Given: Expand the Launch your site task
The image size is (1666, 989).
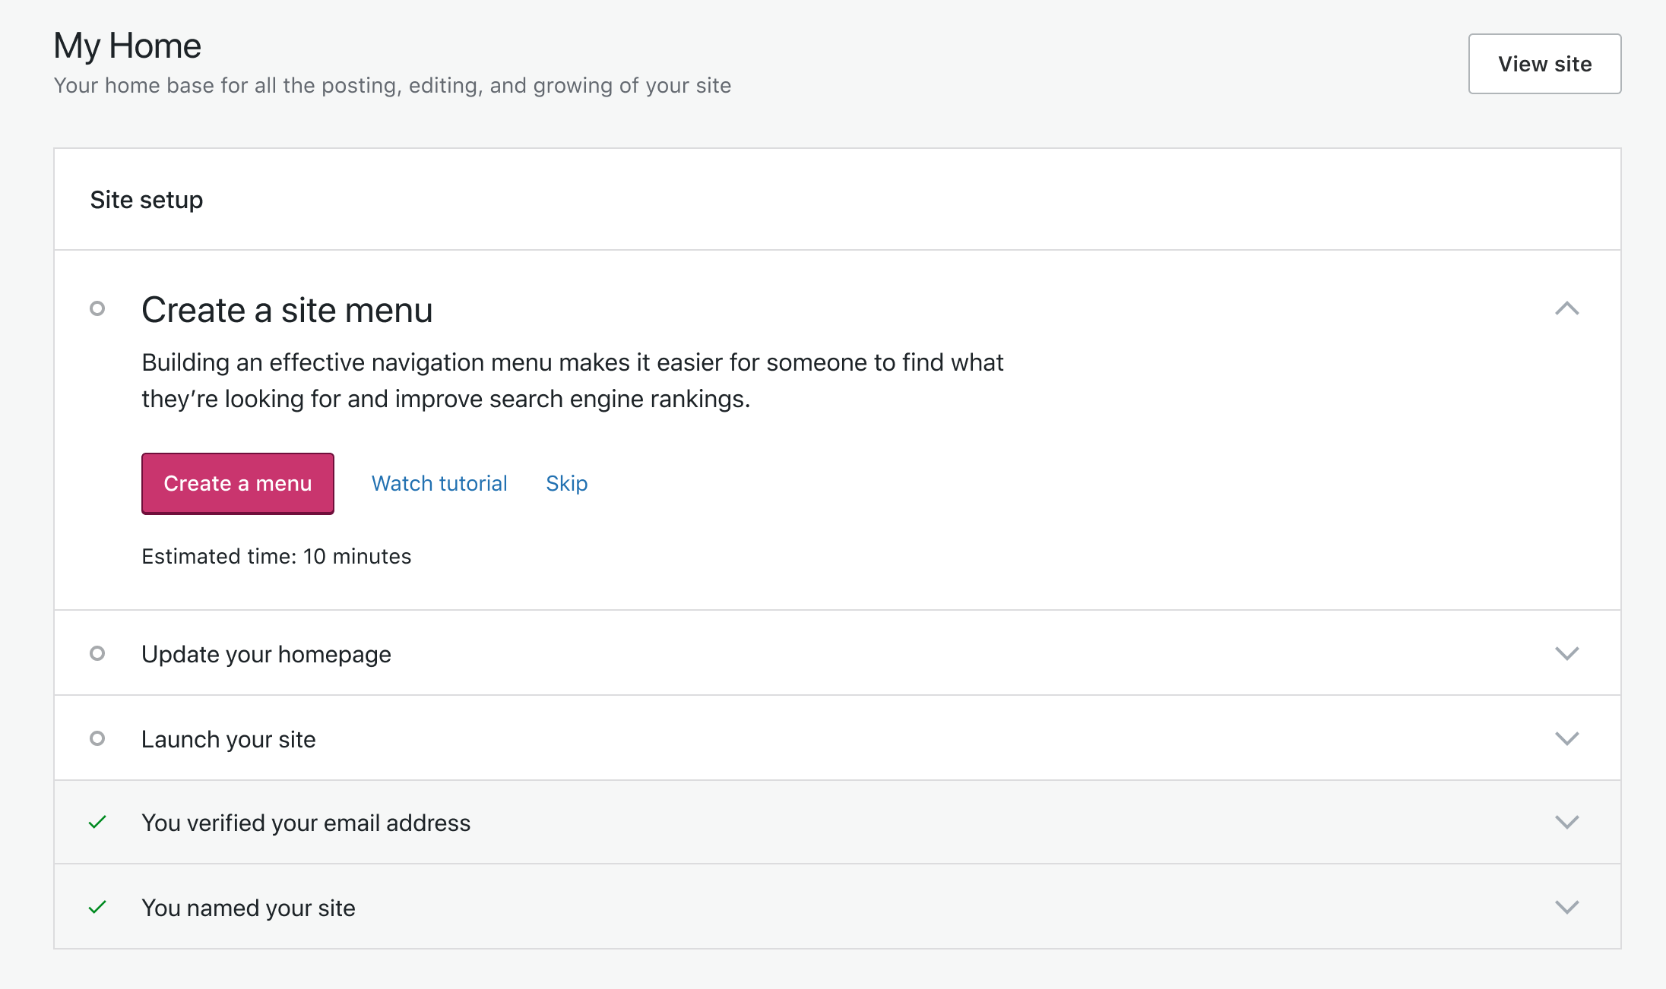Looking at the screenshot, I should 1566,738.
